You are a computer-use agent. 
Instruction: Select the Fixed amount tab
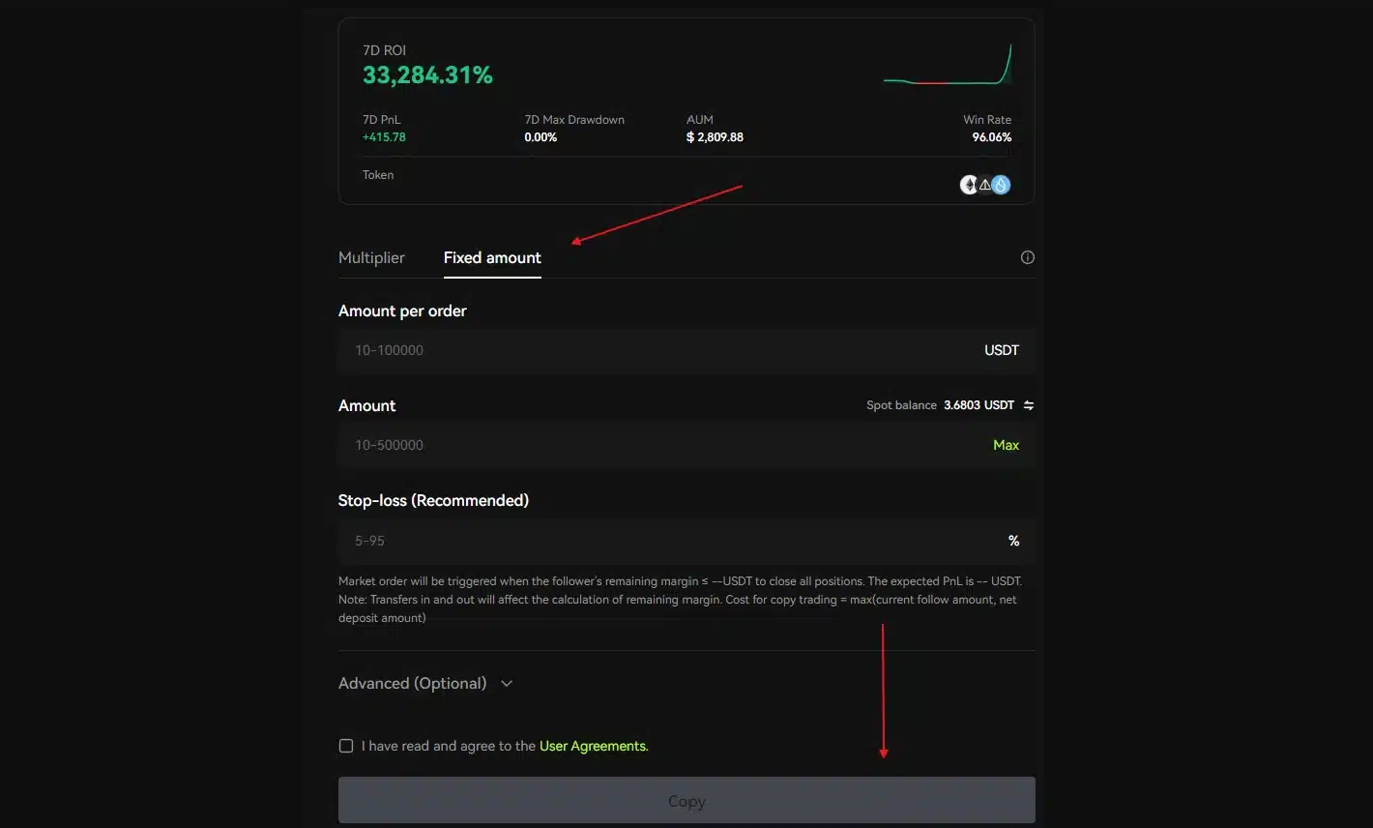[x=492, y=257]
